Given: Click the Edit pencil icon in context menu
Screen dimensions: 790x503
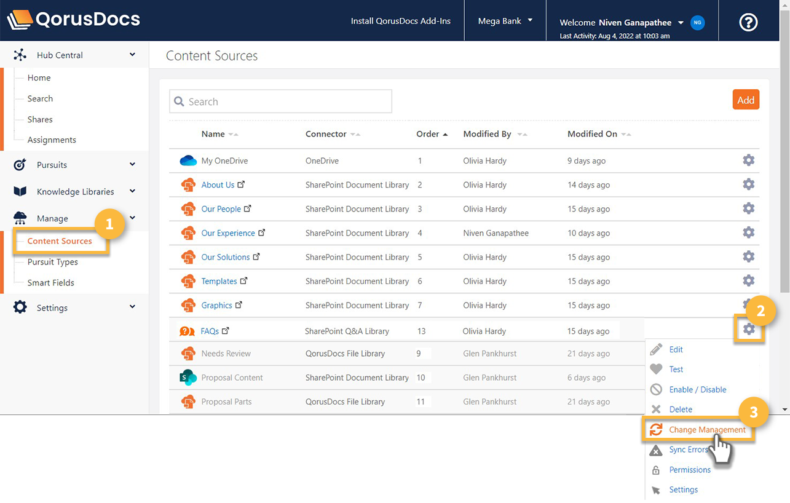Looking at the screenshot, I should tap(657, 349).
